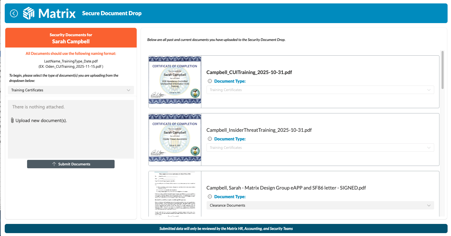The width and height of the screenshot is (451, 236).
Task: Click 'There is nothing attached.' text
Action: [38, 107]
